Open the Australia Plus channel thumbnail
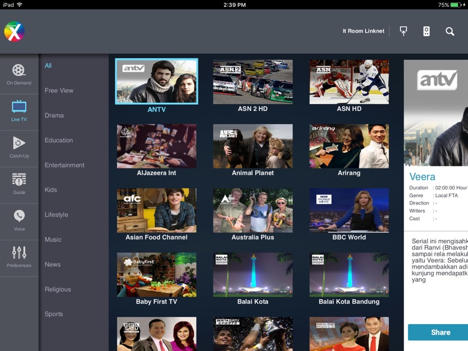This screenshot has width=468, height=351. (x=253, y=210)
